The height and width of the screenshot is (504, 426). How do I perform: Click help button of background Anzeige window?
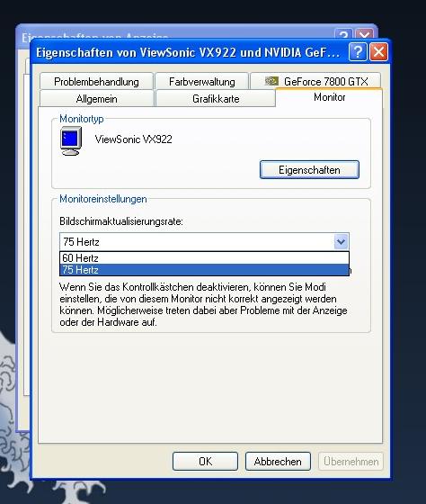click(x=343, y=34)
